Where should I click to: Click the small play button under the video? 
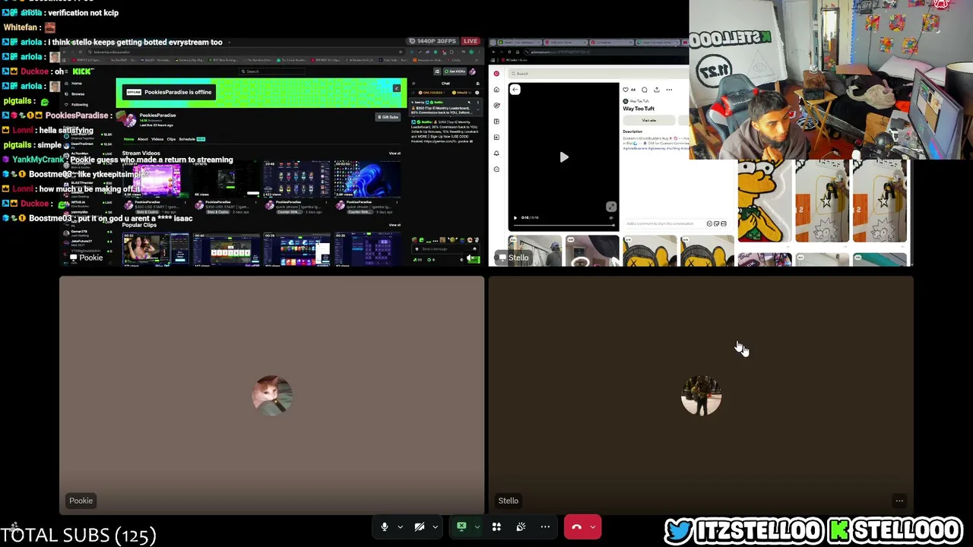(x=515, y=218)
